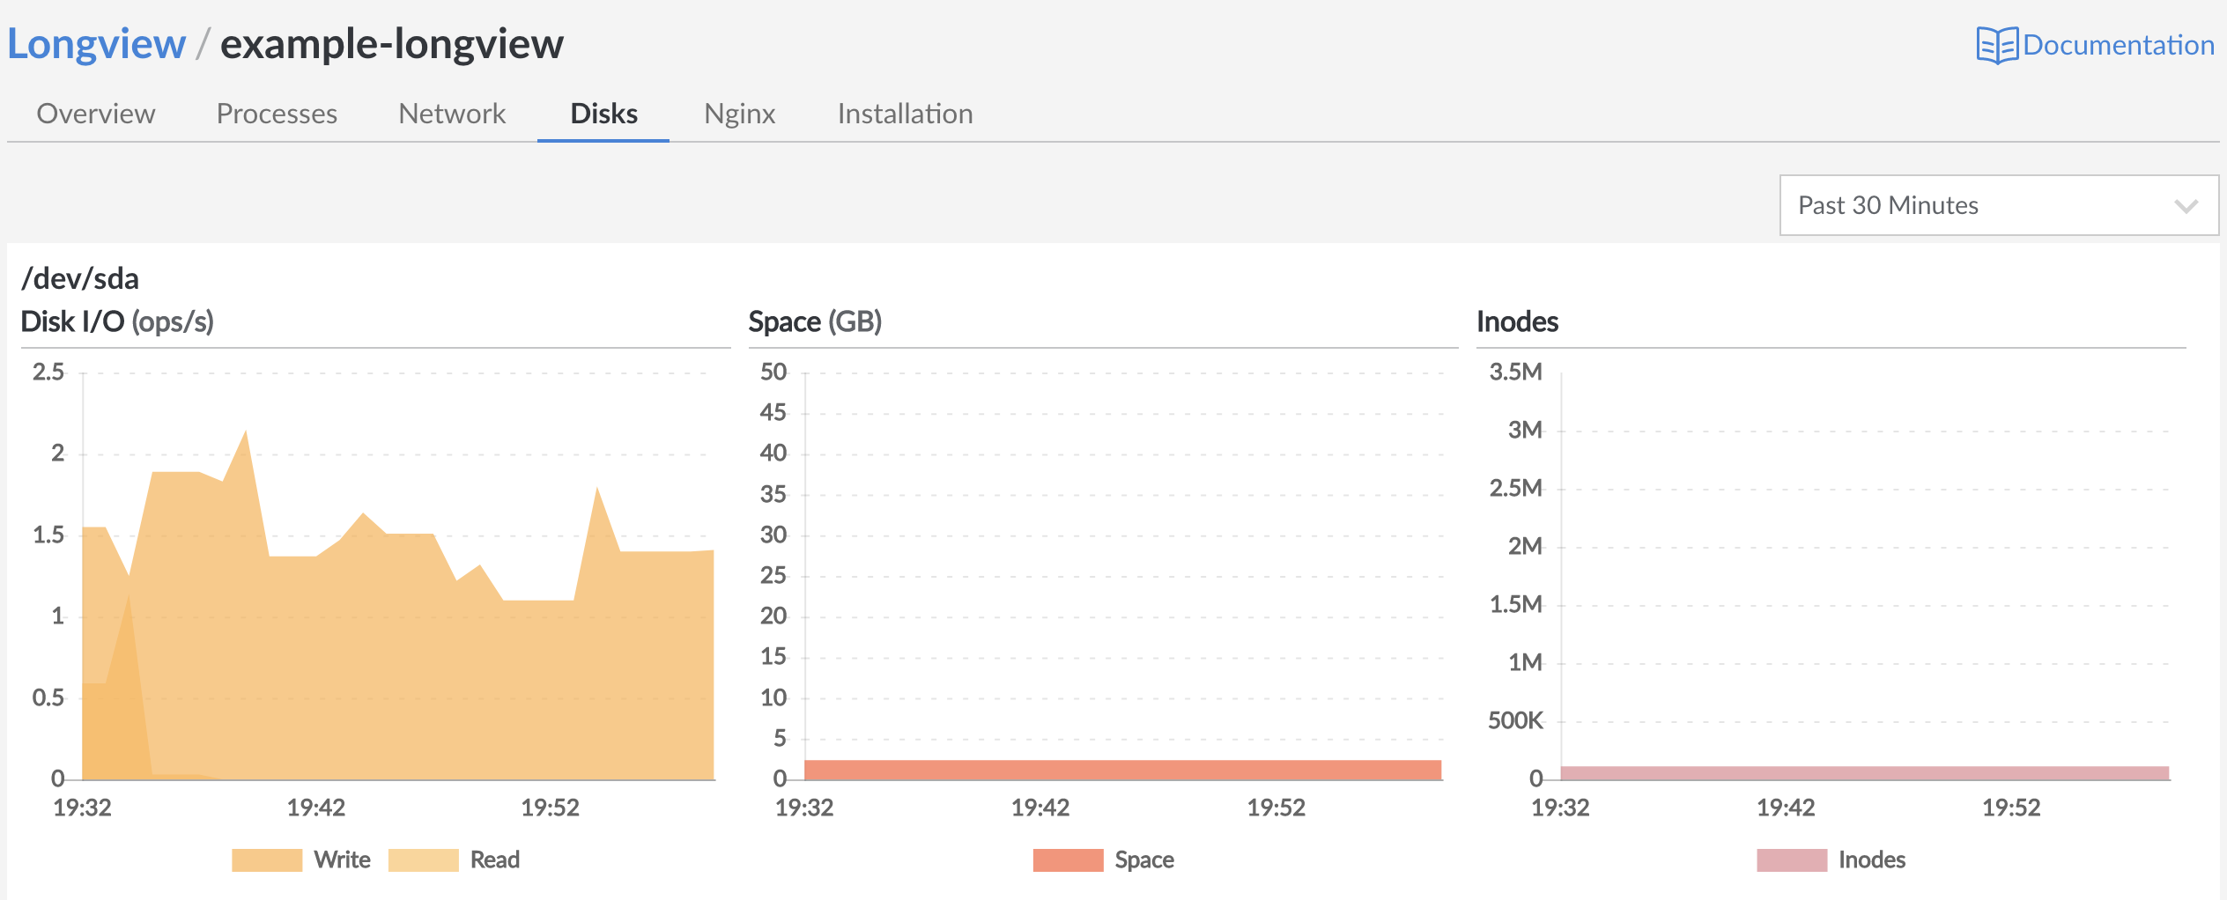
Task: Toggle the Space series legend label
Action: (x=1143, y=859)
